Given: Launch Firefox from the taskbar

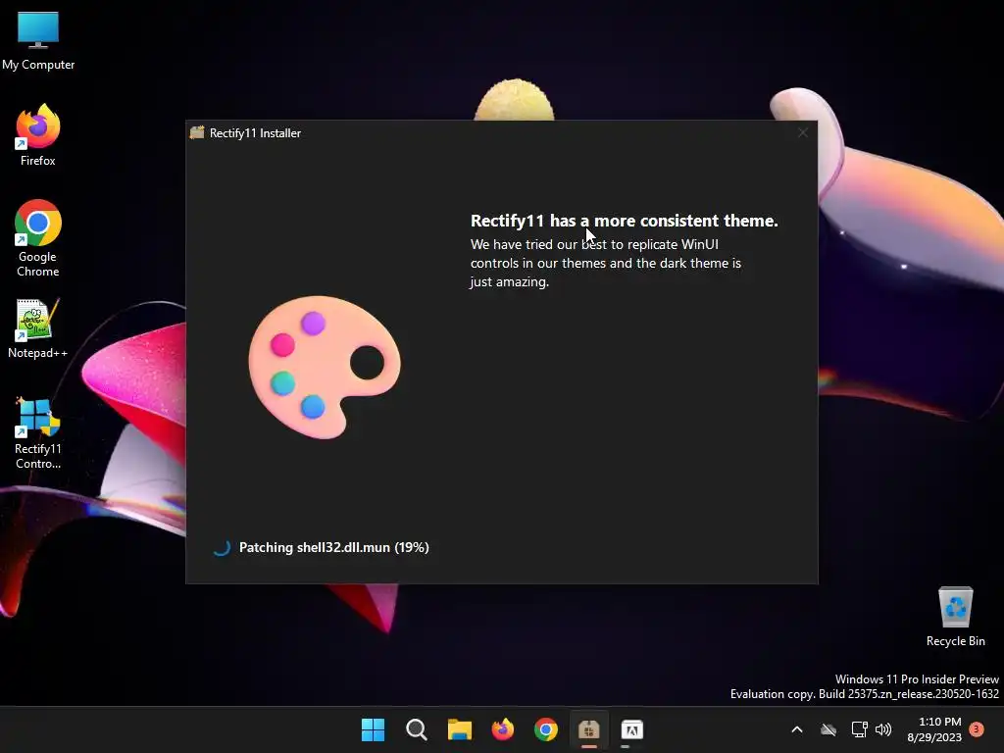Looking at the screenshot, I should pyautogui.click(x=503, y=729).
